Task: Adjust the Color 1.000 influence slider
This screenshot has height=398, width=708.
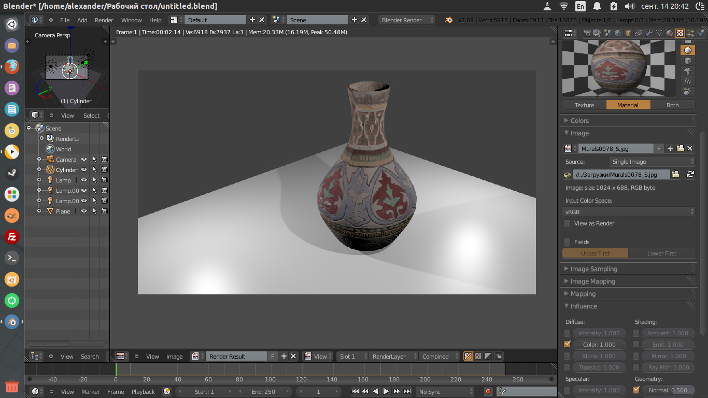Action: tap(599, 345)
